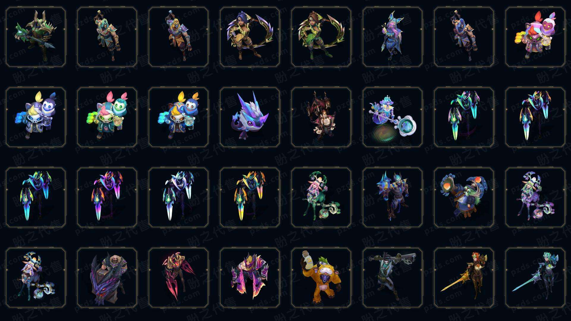Choose the dark-haired archer with purple-gold boomerang
Screen dimensions: 571x321
click(x=250, y=37)
